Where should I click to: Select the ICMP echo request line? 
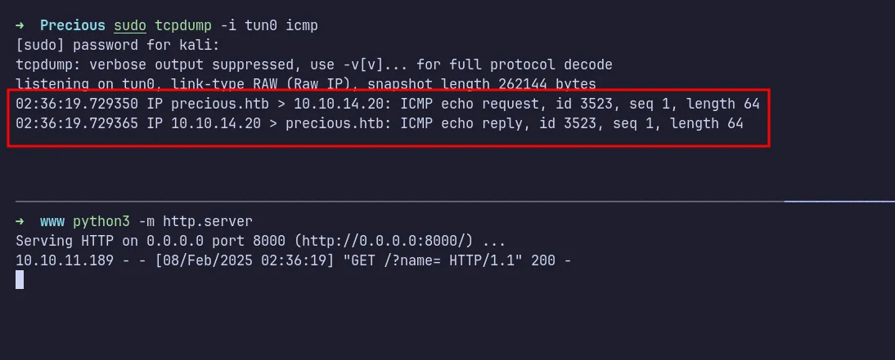tap(387, 104)
